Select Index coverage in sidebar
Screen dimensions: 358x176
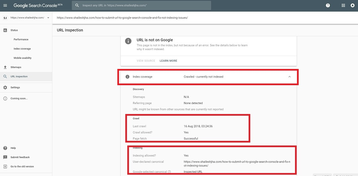[22, 49]
